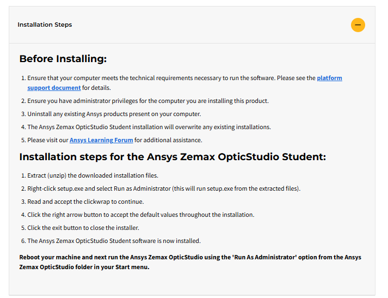Click the bold "Reboot your machine" paragraph
The image size is (388, 298).
(190, 263)
